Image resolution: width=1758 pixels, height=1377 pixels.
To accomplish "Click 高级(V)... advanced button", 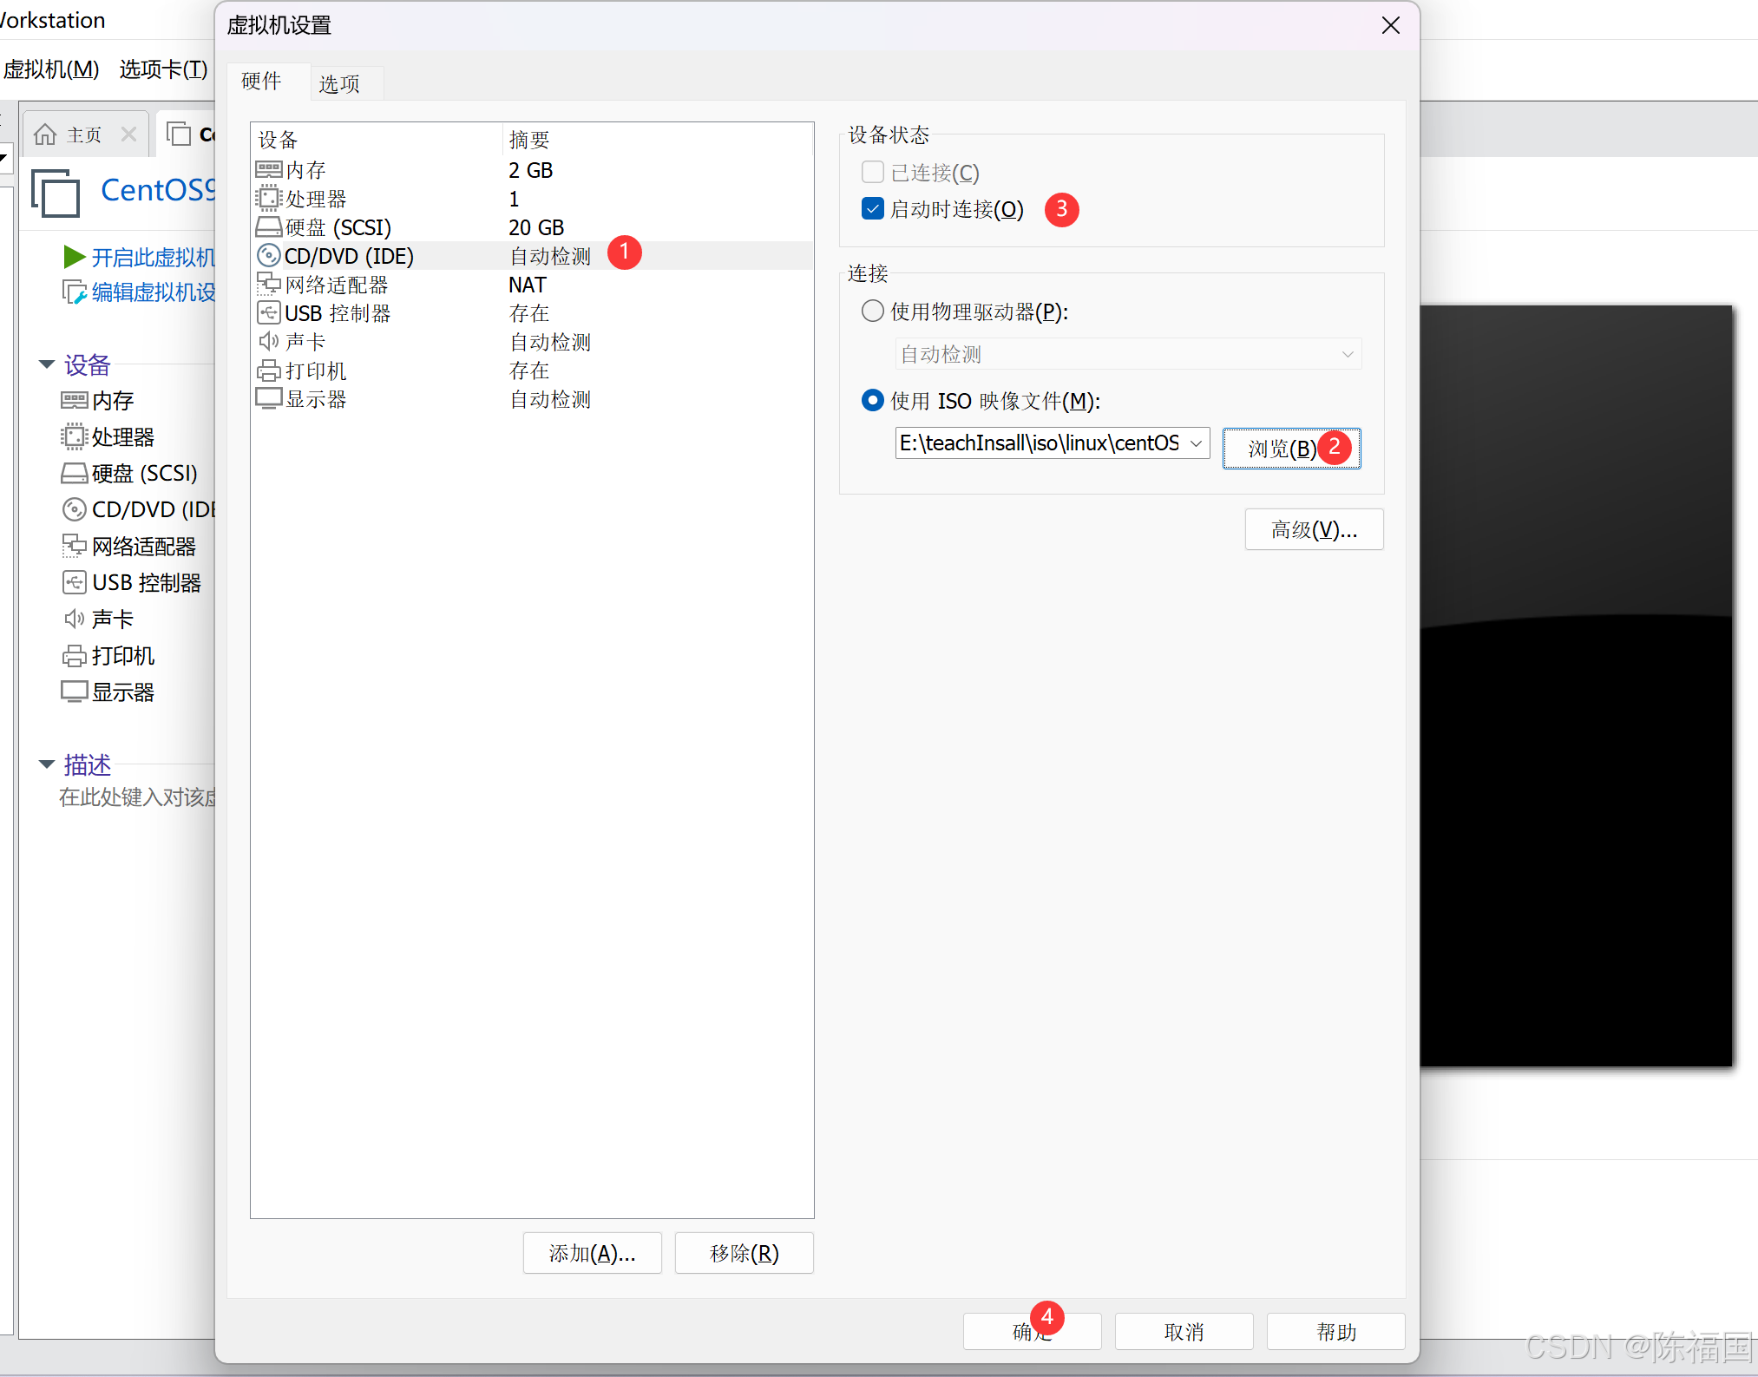I will (x=1314, y=529).
